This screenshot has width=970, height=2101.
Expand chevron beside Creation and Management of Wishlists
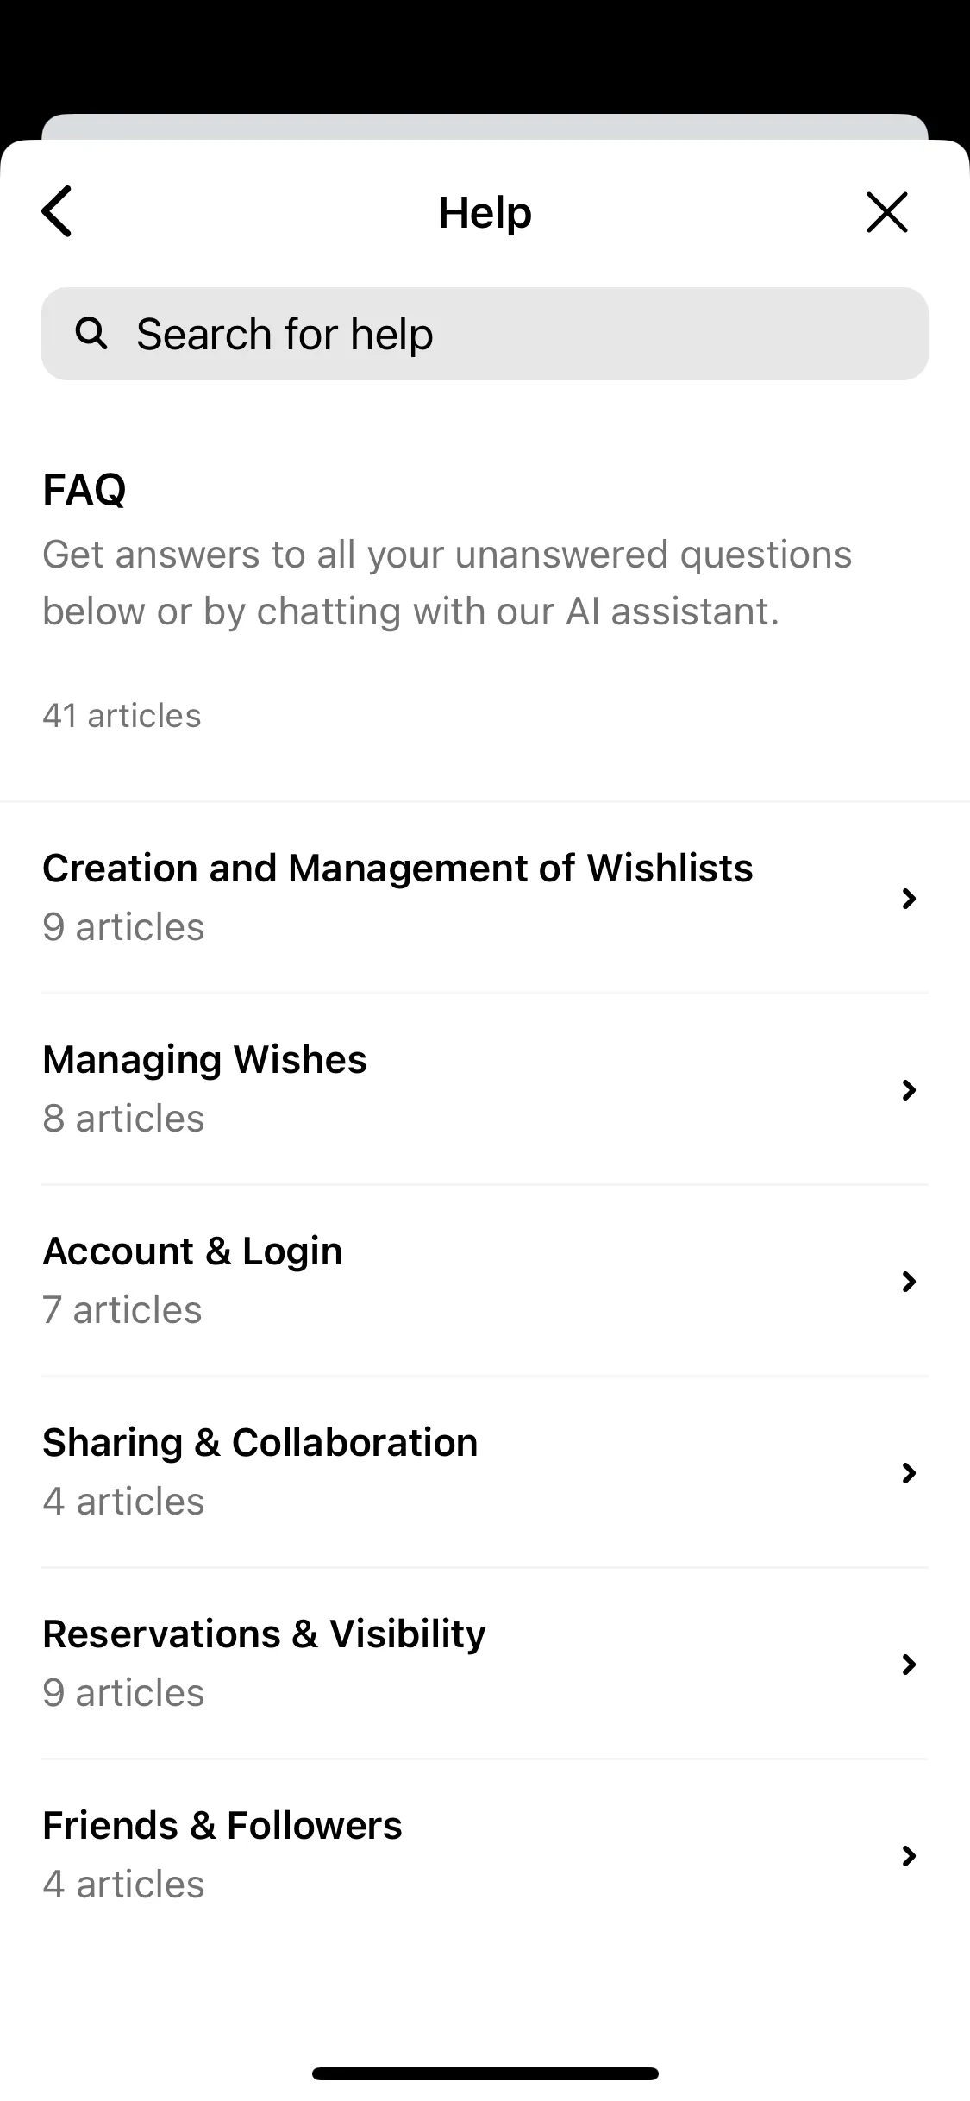coord(908,899)
